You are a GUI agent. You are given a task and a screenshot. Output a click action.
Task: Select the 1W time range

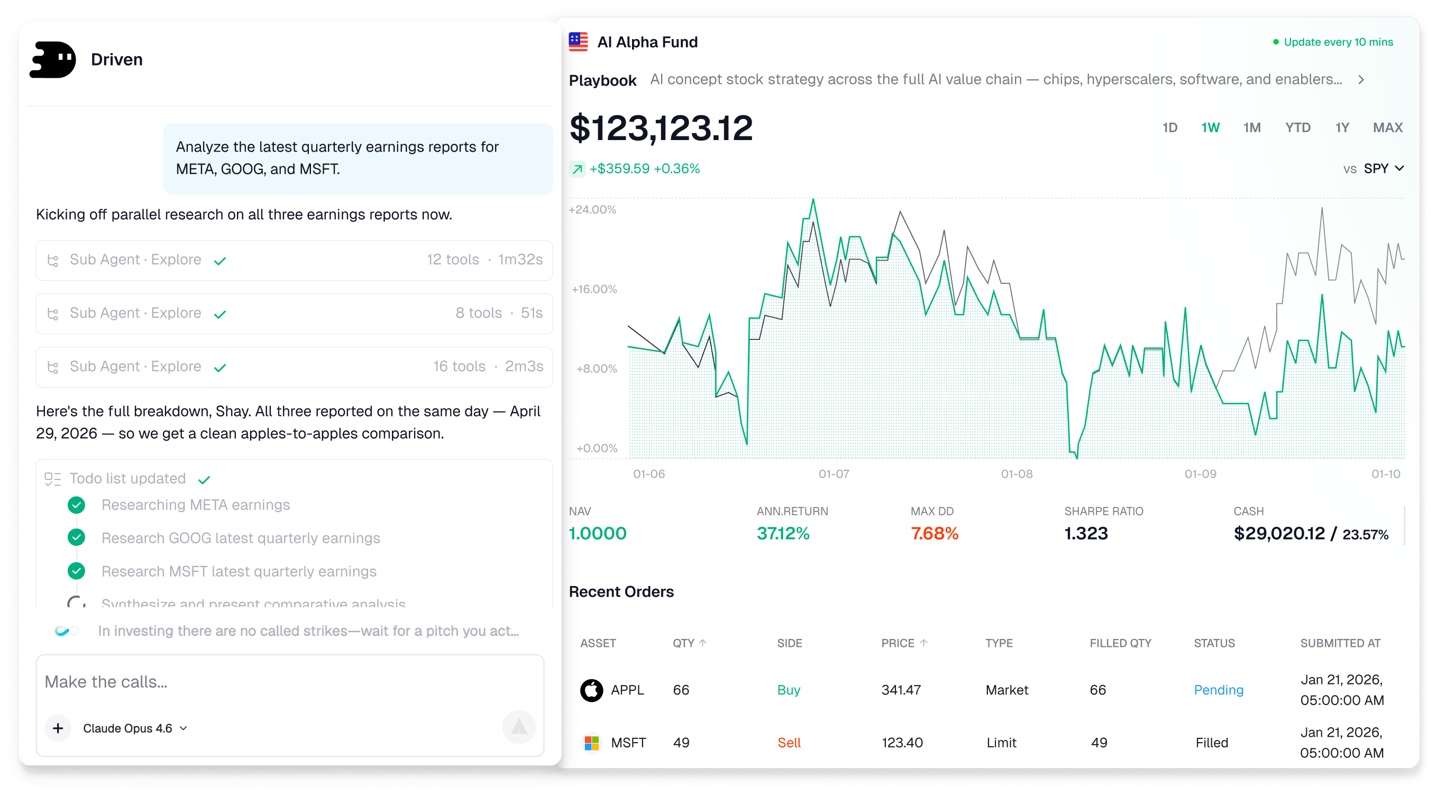point(1210,128)
